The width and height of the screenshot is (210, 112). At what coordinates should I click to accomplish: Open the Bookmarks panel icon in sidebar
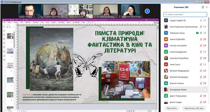4,27
